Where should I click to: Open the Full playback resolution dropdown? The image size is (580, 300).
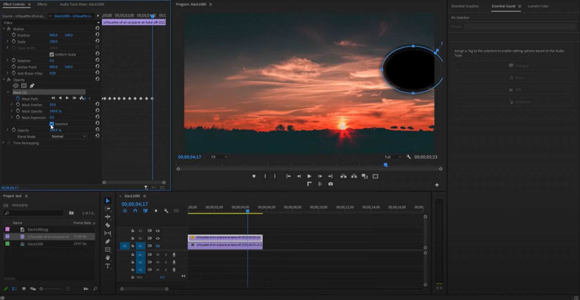point(392,157)
